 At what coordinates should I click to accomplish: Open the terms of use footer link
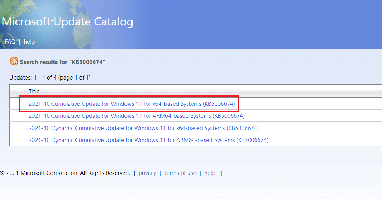[x=180, y=173]
